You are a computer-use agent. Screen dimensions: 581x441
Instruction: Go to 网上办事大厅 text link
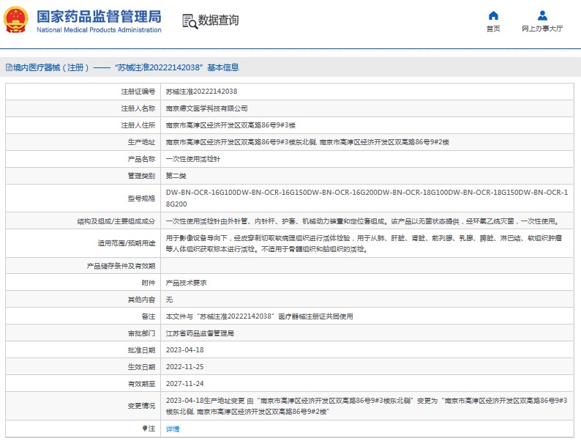(x=542, y=29)
